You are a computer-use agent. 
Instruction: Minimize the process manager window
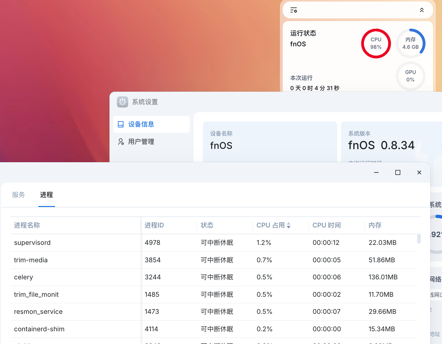point(376,172)
